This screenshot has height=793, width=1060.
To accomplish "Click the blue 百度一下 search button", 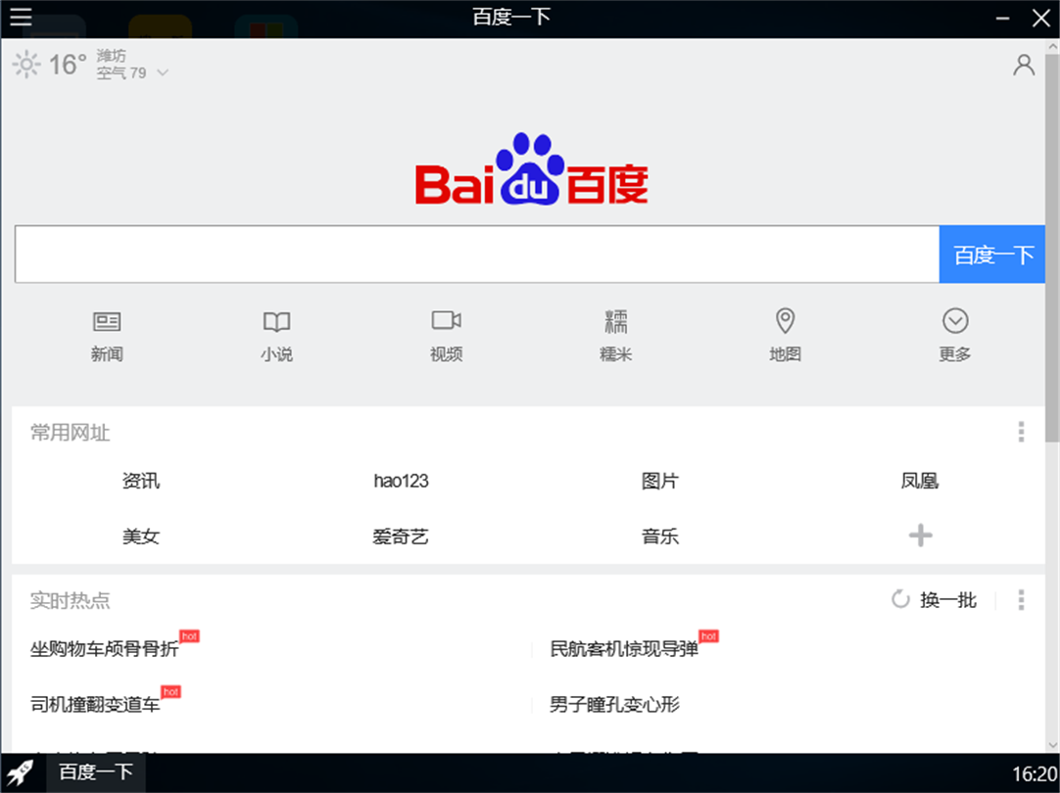I will click(991, 254).
